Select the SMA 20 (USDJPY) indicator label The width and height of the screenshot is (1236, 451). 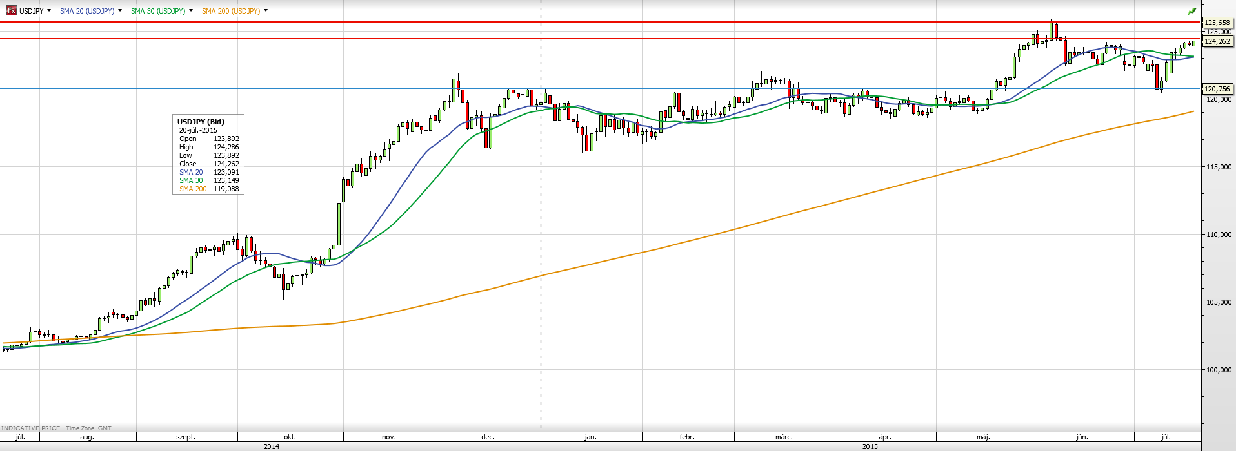[x=87, y=11]
